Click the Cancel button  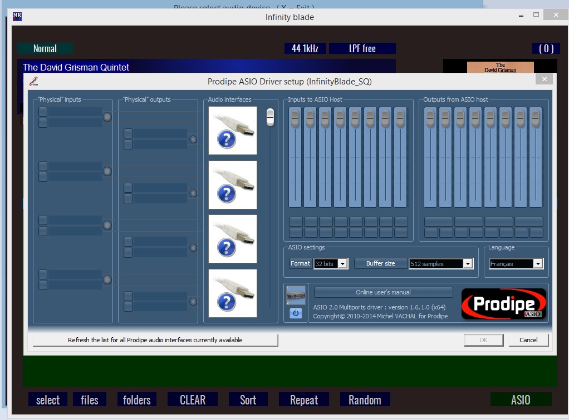tap(528, 340)
